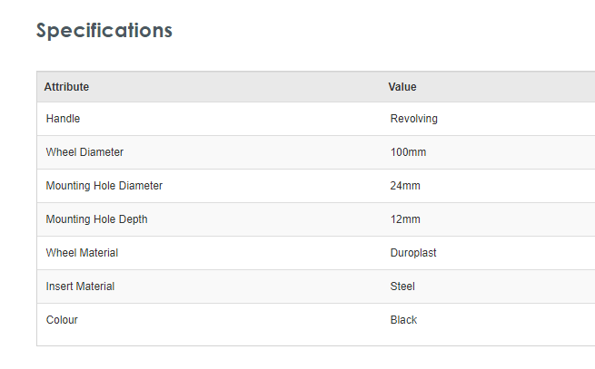The width and height of the screenshot is (595, 369).
Task: Click the 24mm hole diameter value
Action: pyautogui.click(x=405, y=186)
